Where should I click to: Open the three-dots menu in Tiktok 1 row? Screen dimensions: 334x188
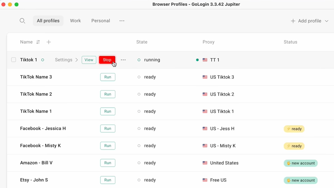(x=123, y=60)
